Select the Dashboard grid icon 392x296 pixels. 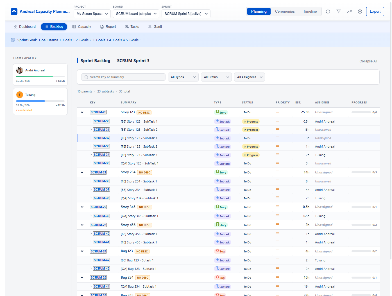(x=15, y=26)
